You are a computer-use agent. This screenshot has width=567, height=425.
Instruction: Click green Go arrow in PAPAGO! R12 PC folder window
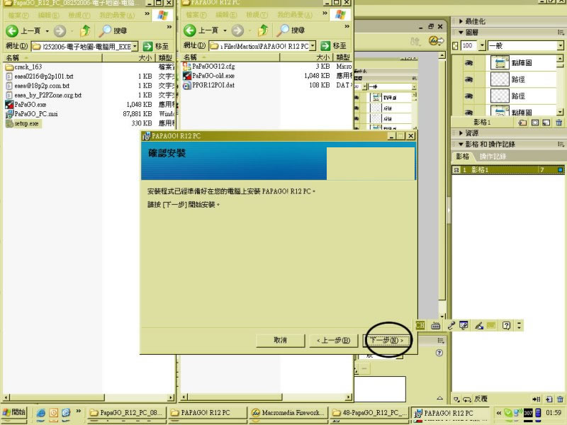tap(325, 46)
